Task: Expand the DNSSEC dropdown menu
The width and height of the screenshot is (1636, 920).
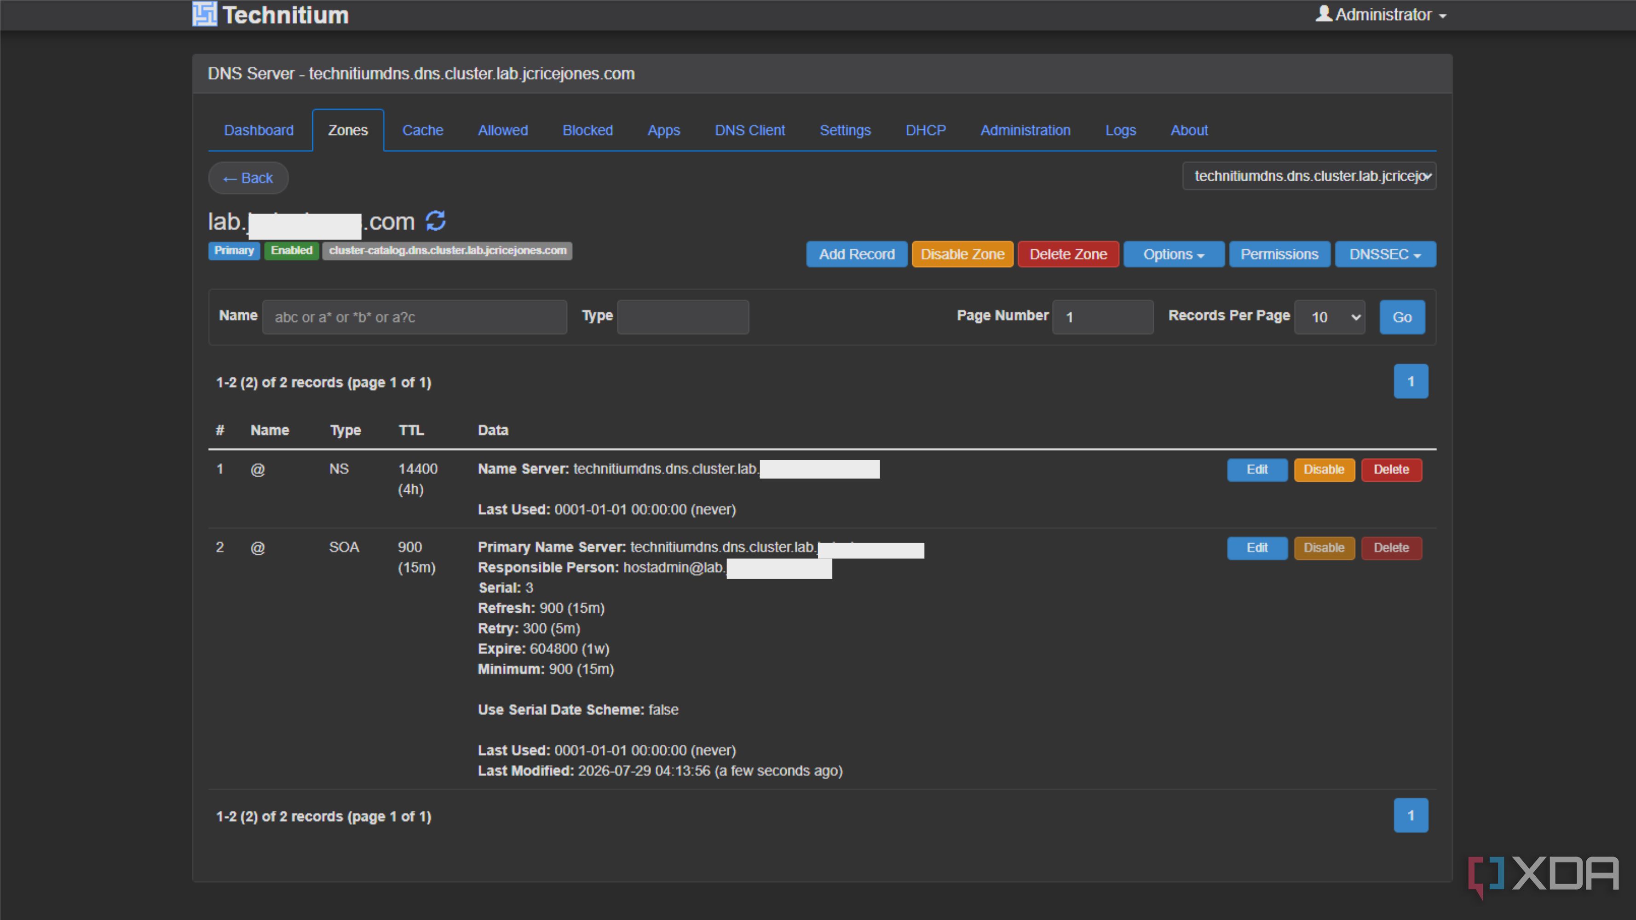Action: pos(1385,254)
